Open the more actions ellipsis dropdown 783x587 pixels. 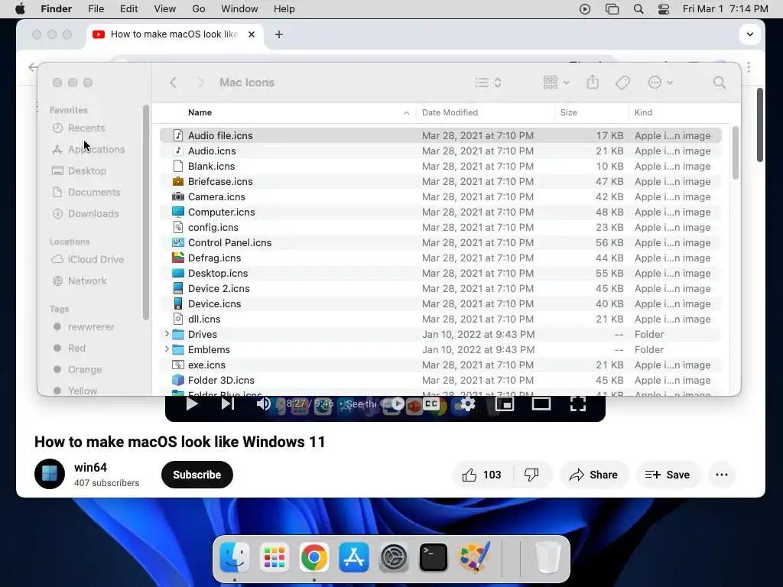click(660, 83)
